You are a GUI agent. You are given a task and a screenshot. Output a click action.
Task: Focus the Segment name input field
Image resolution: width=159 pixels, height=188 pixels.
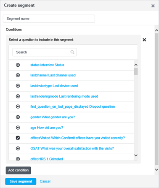point(49,19)
